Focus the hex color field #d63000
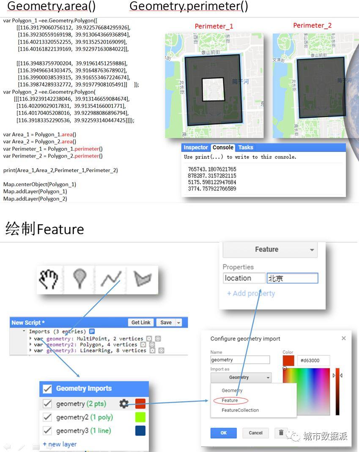 (313, 361)
